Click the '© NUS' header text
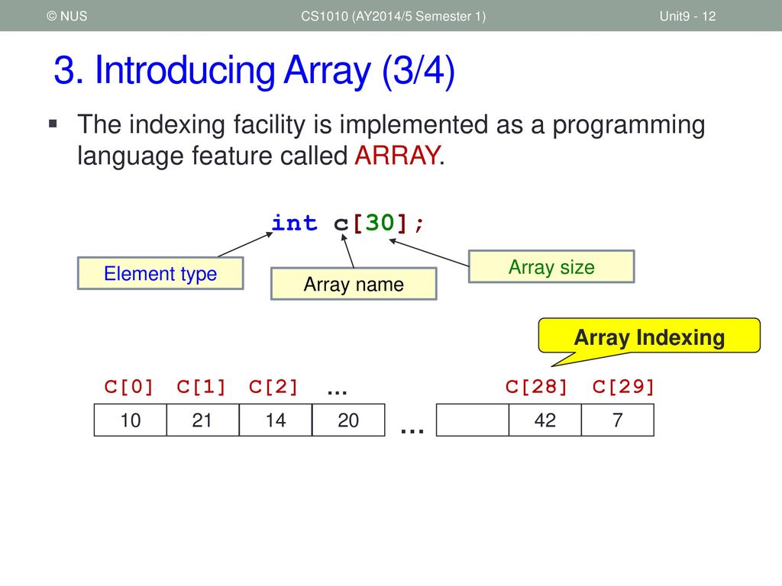 pos(67,16)
